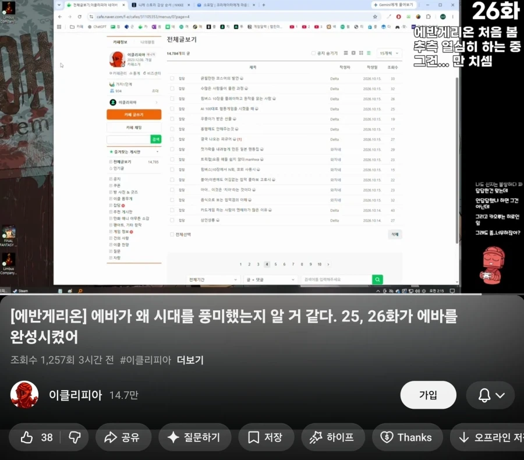Check the 우롱이가 받은 선물 post checkbox
This screenshot has width=524, height=460.
172,119
